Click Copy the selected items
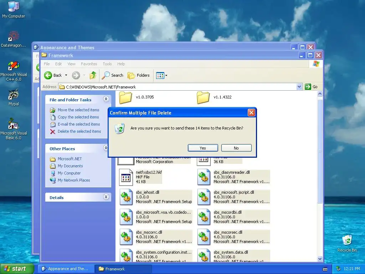Screen dimensions: 365x274 [78, 117]
